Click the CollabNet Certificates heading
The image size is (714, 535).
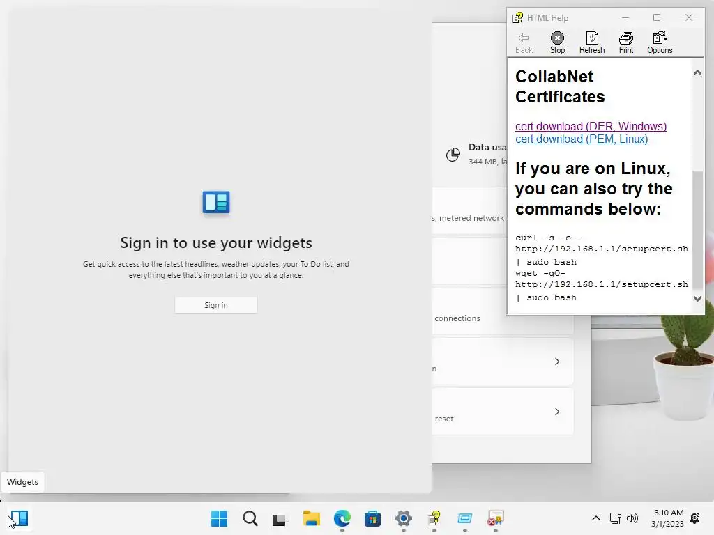(x=560, y=86)
